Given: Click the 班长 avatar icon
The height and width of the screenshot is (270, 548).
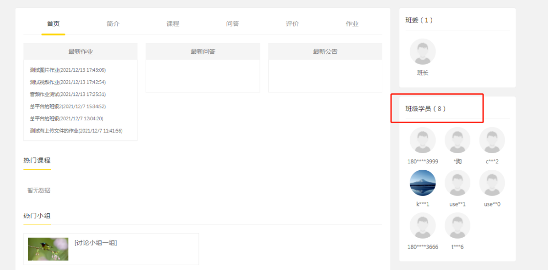Looking at the screenshot, I should (x=422, y=52).
